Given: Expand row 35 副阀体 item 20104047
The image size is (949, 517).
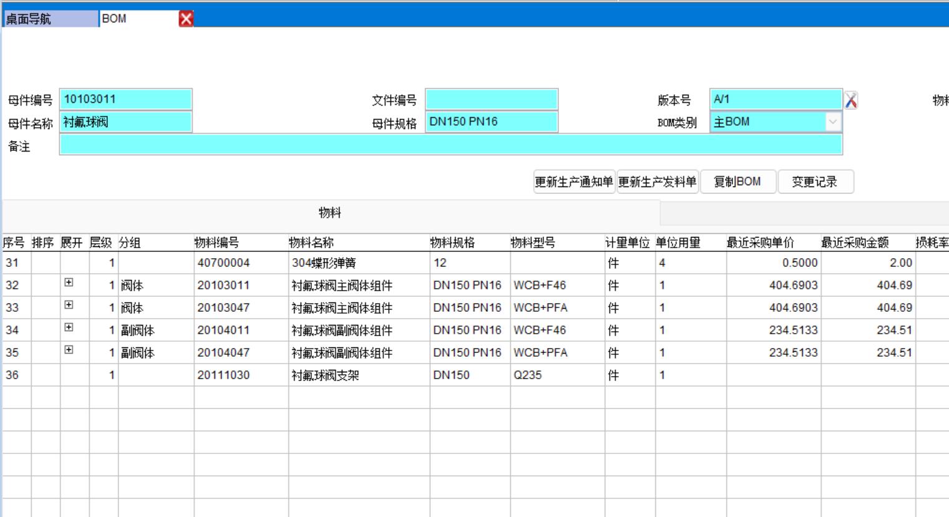Looking at the screenshot, I should coord(69,350).
